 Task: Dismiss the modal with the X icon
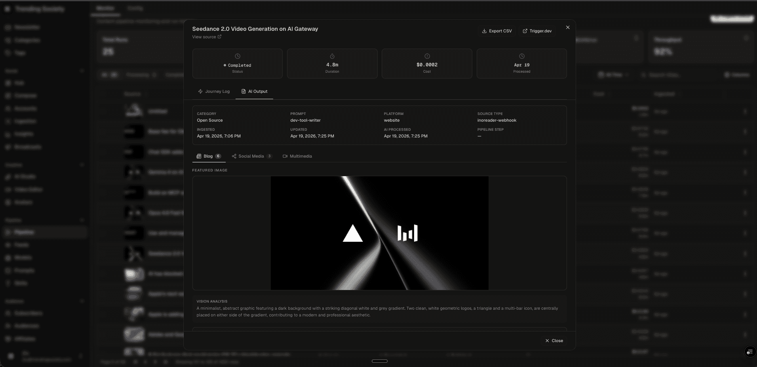point(567,27)
